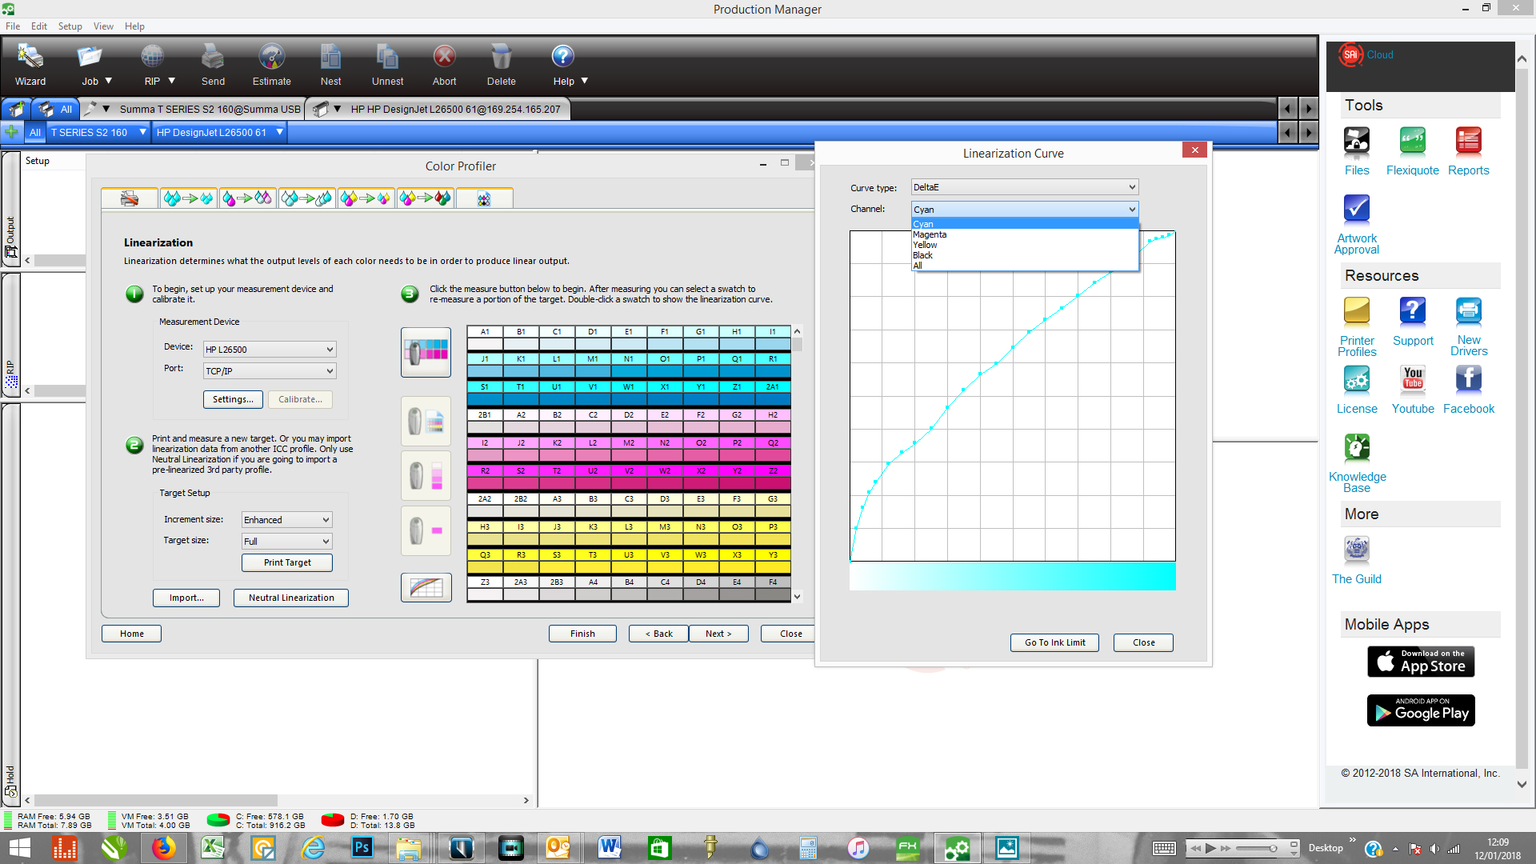Open the File menu
This screenshot has height=864, width=1536.
tap(13, 26)
